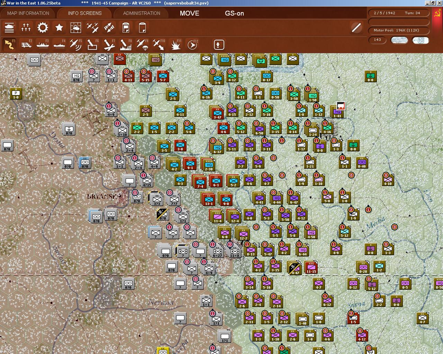Click the Motor Pool 196K (112K) readout
This screenshot has width=443, height=354.
pos(399,30)
